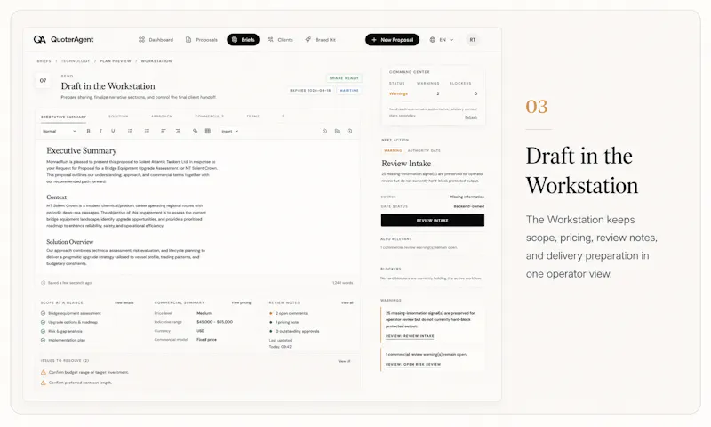The width and height of the screenshot is (711, 427).
Task: Open Brand Kit page
Action: pos(320,40)
